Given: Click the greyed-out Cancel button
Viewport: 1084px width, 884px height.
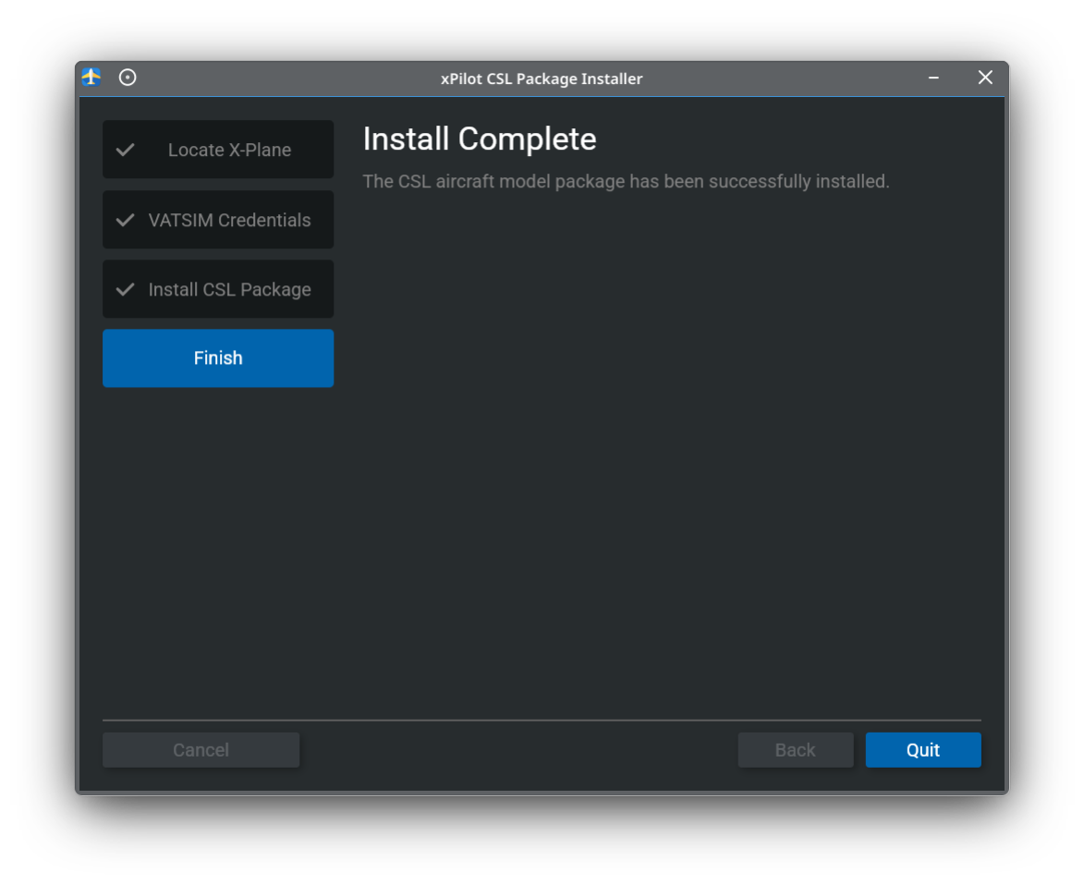Looking at the screenshot, I should [x=201, y=750].
